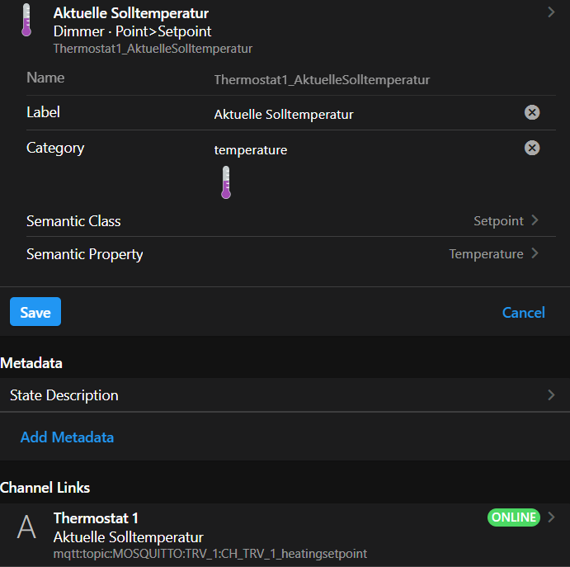The height and width of the screenshot is (567, 570).
Task: Focus the Category field showing temperature
Action: pos(363,149)
